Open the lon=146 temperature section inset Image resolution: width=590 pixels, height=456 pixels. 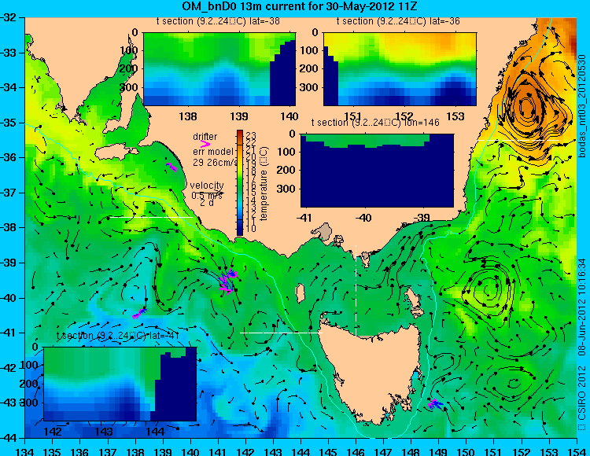[x=377, y=171]
